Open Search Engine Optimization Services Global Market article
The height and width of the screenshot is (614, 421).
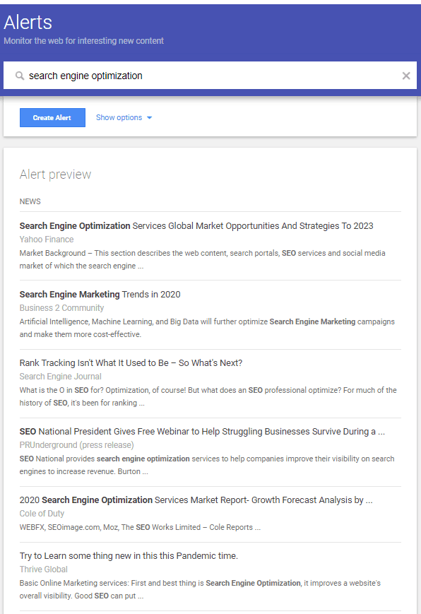coord(196,226)
